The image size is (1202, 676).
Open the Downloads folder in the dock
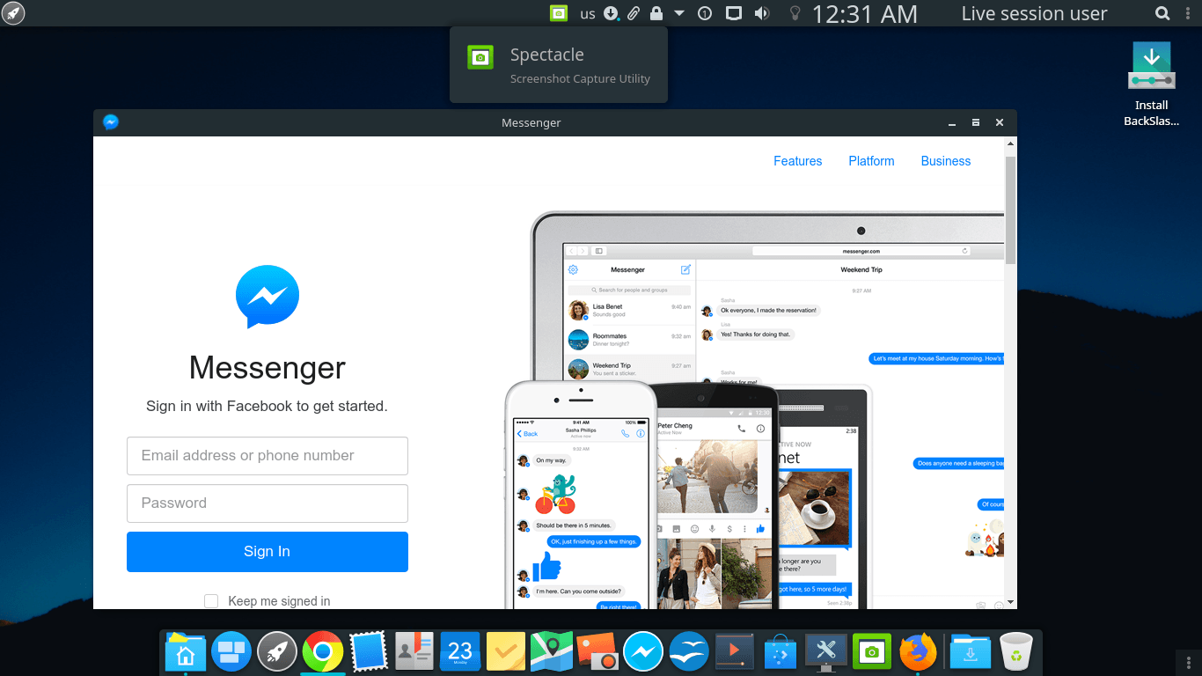pyautogui.click(x=971, y=652)
